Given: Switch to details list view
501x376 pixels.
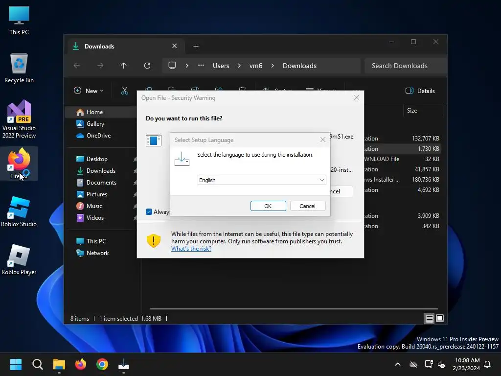Looking at the screenshot, I should (x=430, y=318).
